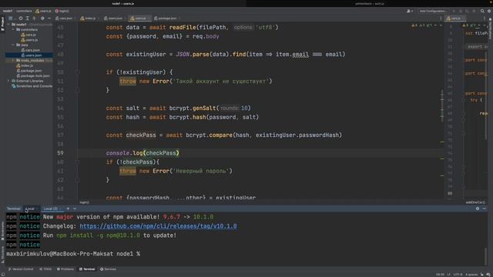The height and width of the screenshot is (277, 493).
Task: Open cars.js in controllers folder
Action: point(29,35)
